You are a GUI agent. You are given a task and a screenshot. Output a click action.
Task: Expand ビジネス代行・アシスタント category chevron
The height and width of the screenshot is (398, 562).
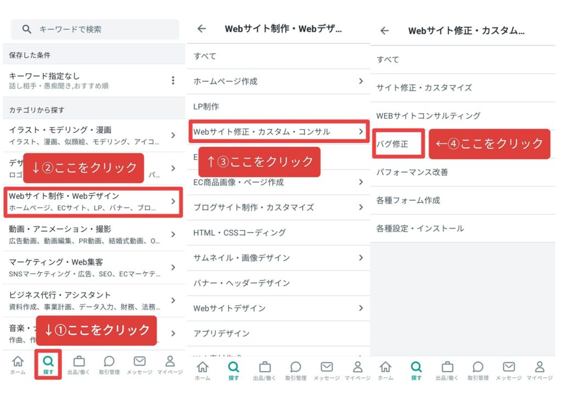click(173, 300)
